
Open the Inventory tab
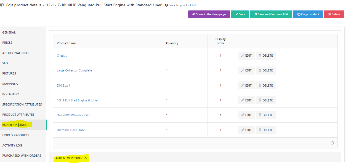11,94
